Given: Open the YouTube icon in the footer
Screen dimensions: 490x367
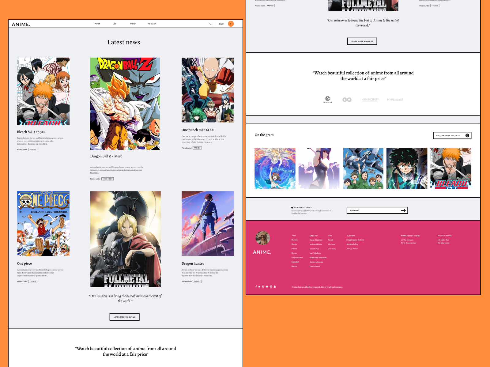Looking at the screenshot, I should (x=267, y=287).
